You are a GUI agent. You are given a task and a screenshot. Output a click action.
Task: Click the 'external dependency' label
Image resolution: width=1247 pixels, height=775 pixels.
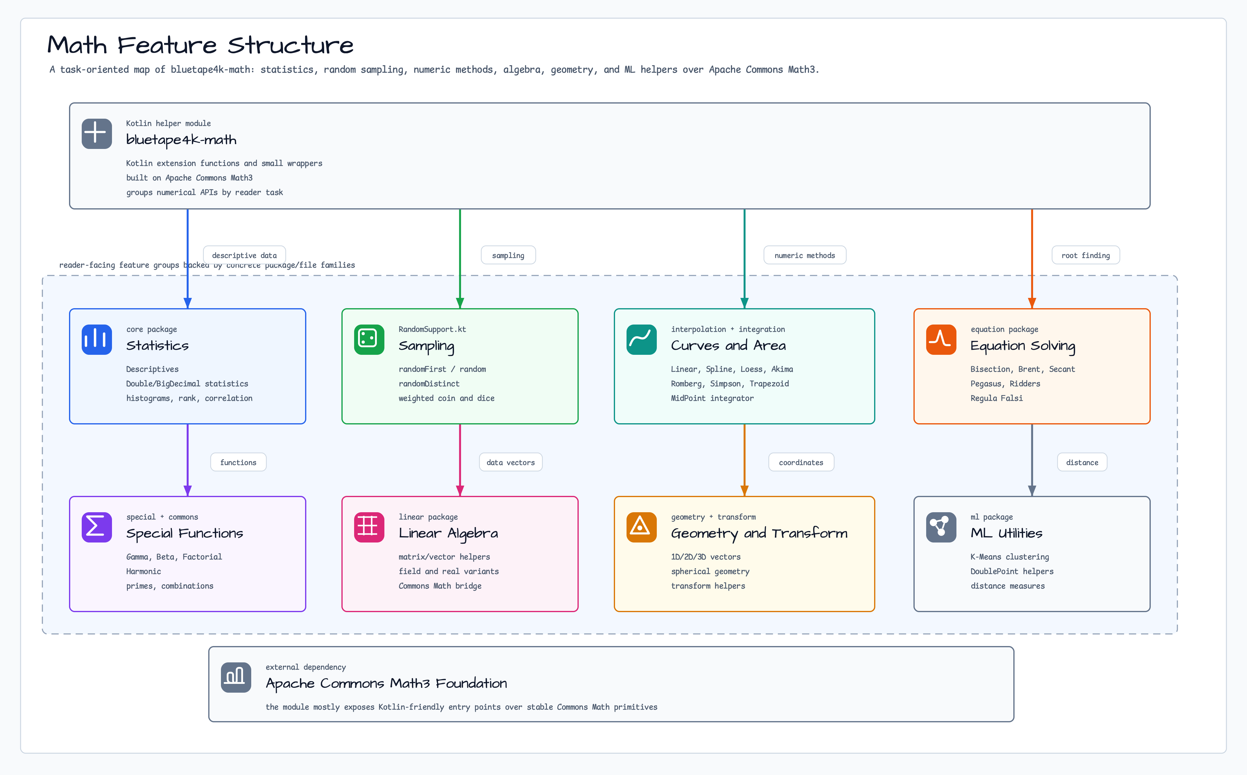[x=305, y=667]
